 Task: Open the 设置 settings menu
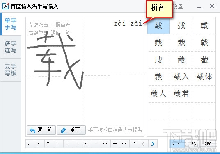[x=178, y=6]
